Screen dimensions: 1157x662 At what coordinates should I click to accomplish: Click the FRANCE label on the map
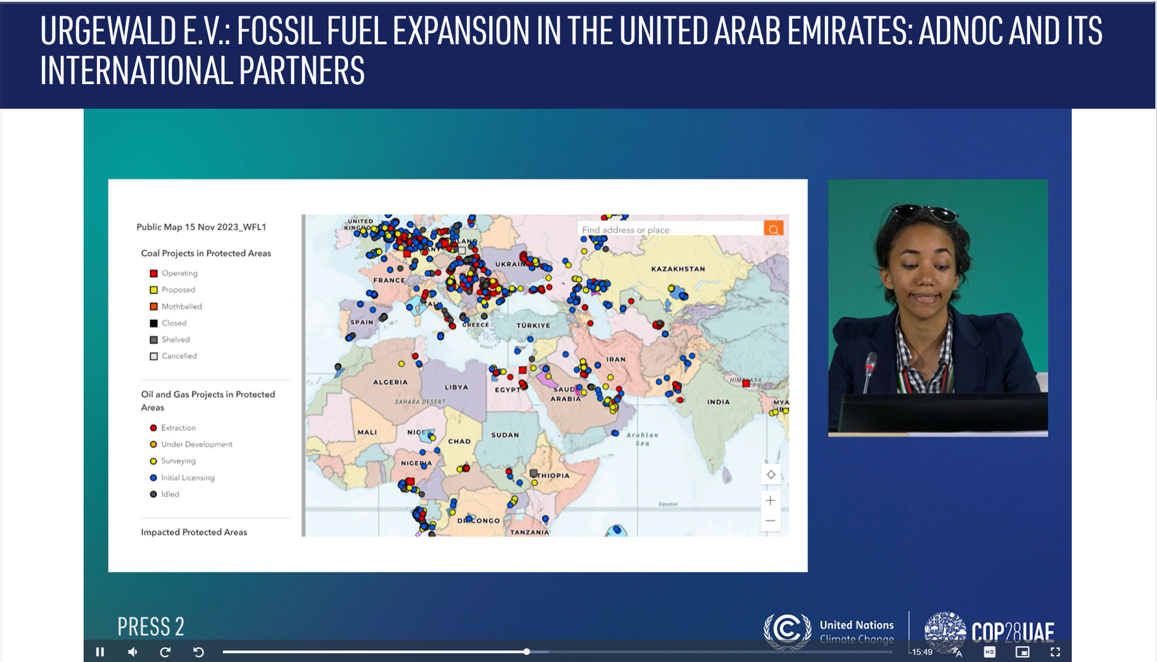pos(389,280)
